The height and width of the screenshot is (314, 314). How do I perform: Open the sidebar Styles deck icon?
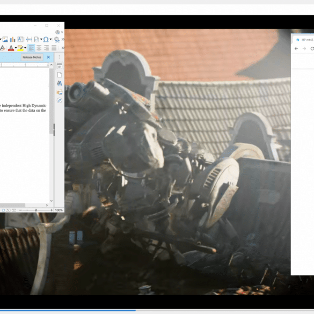coord(60,83)
